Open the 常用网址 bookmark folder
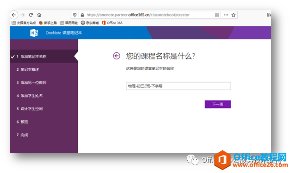 tap(69, 23)
